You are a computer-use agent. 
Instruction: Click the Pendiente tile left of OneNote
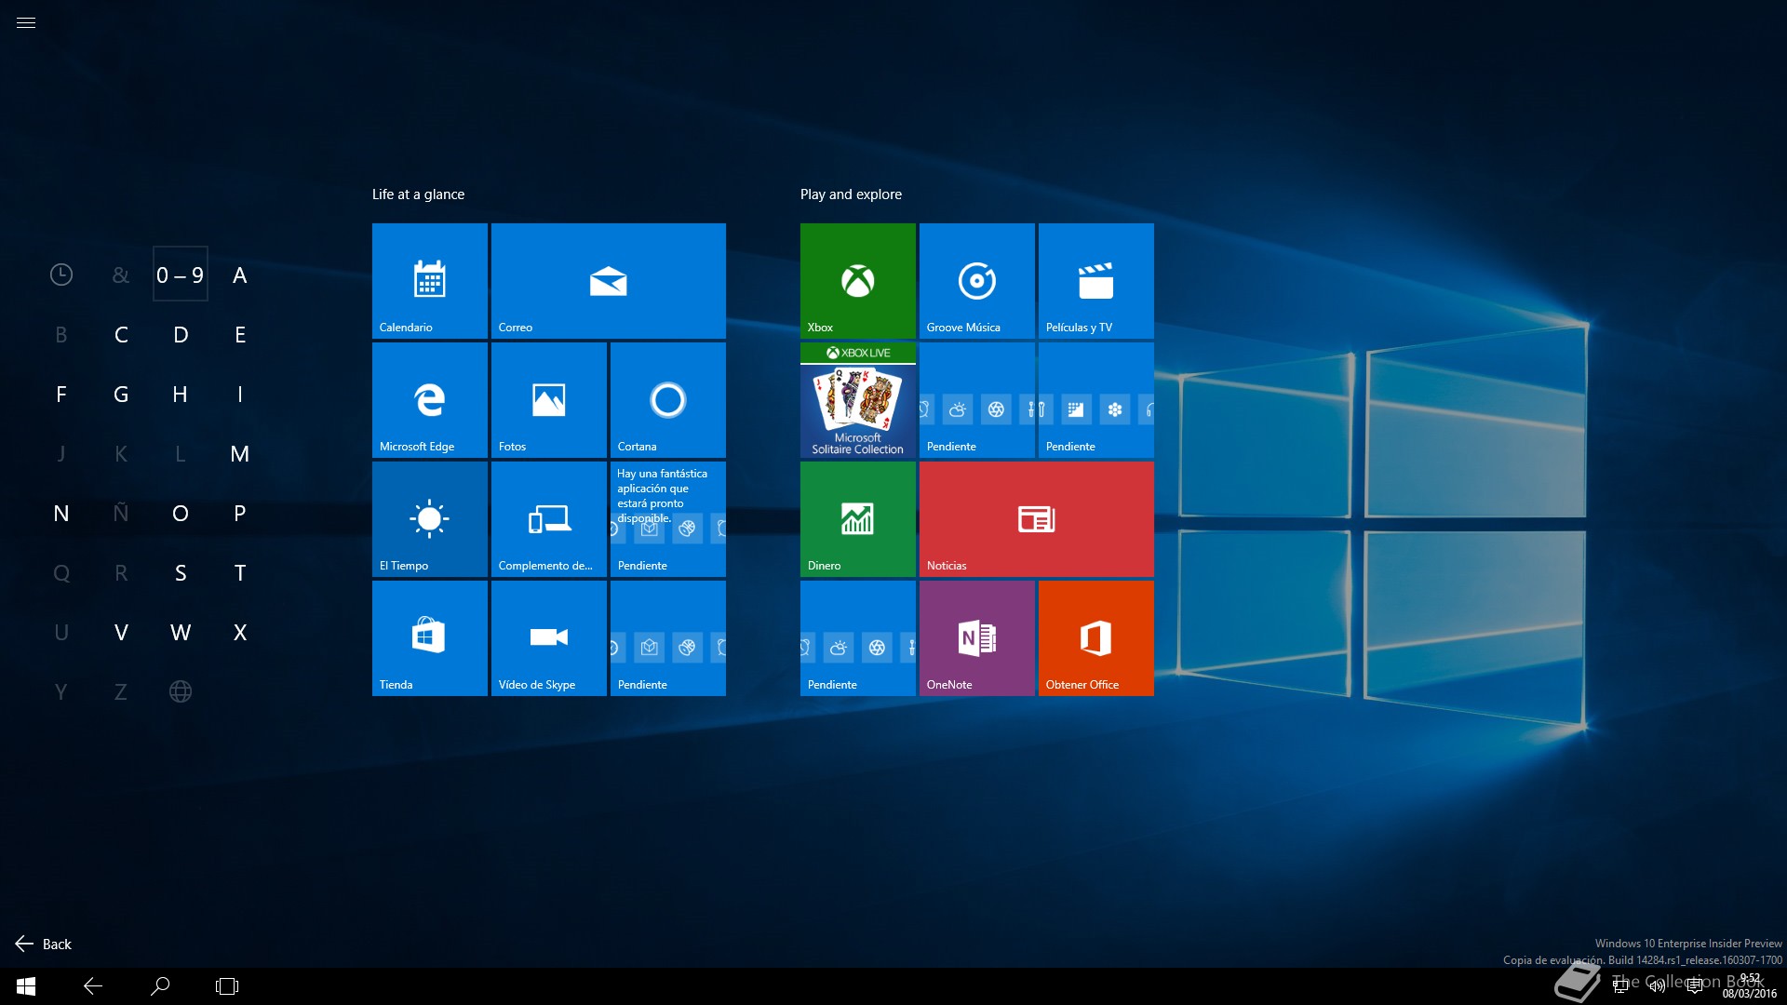click(858, 638)
